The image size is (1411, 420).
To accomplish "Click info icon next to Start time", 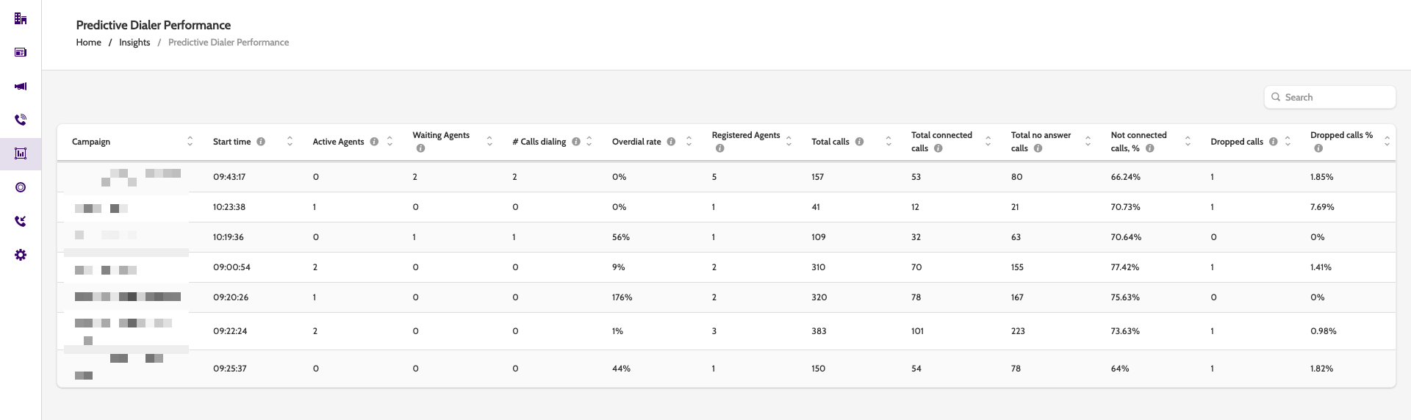I will 261,142.
